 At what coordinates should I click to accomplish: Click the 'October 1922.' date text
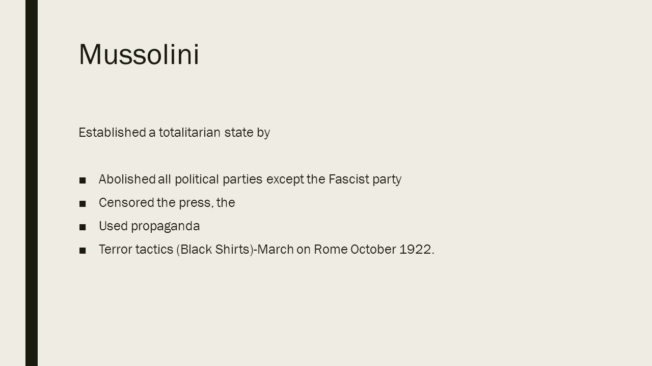tap(393, 250)
